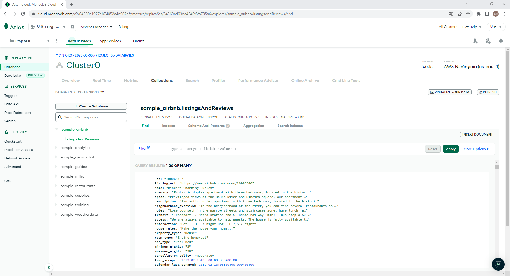Screen dimensions: 510x276
Task: Click Visualize Your Data button
Action: [x=450, y=92]
